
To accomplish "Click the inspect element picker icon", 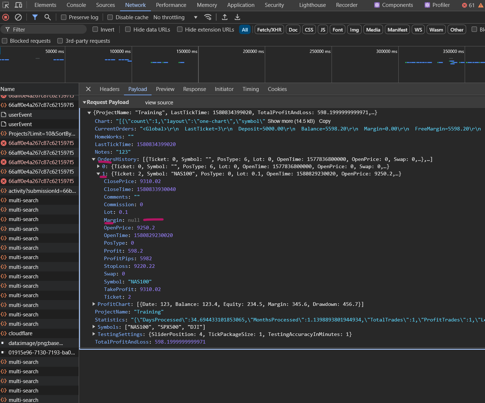I will pyautogui.click(x=6, y=5).
